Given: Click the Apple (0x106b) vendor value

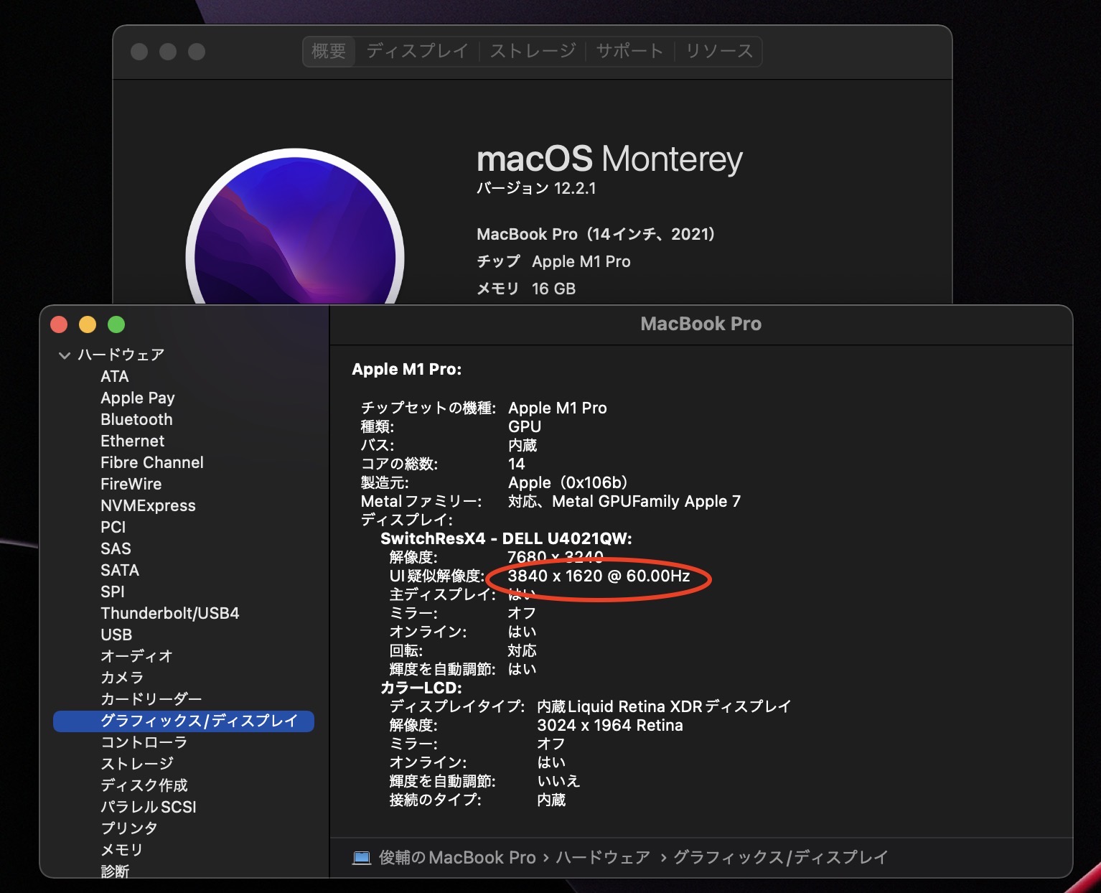Looking at the screenshot, I should tap(568, 482).
